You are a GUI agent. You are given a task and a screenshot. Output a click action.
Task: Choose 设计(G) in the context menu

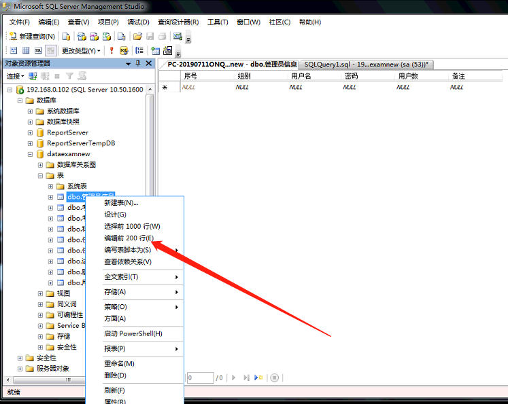click(115, 215)
